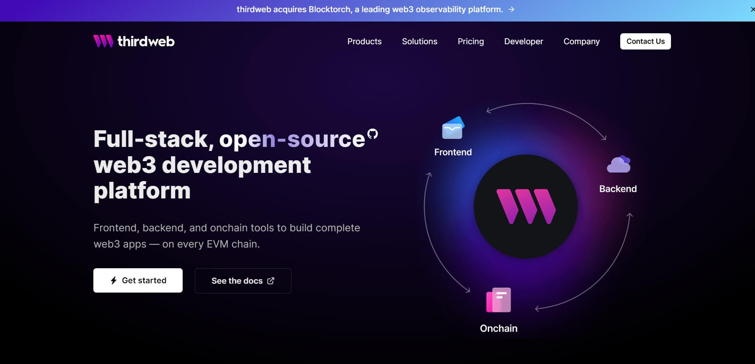Image resolution: width=755 pixels, height=364 pixels.
Task: Open See the docs button
Action: [243, 281]
